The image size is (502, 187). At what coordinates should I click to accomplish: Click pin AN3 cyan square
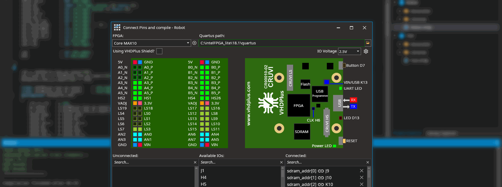tap(135, 140)
